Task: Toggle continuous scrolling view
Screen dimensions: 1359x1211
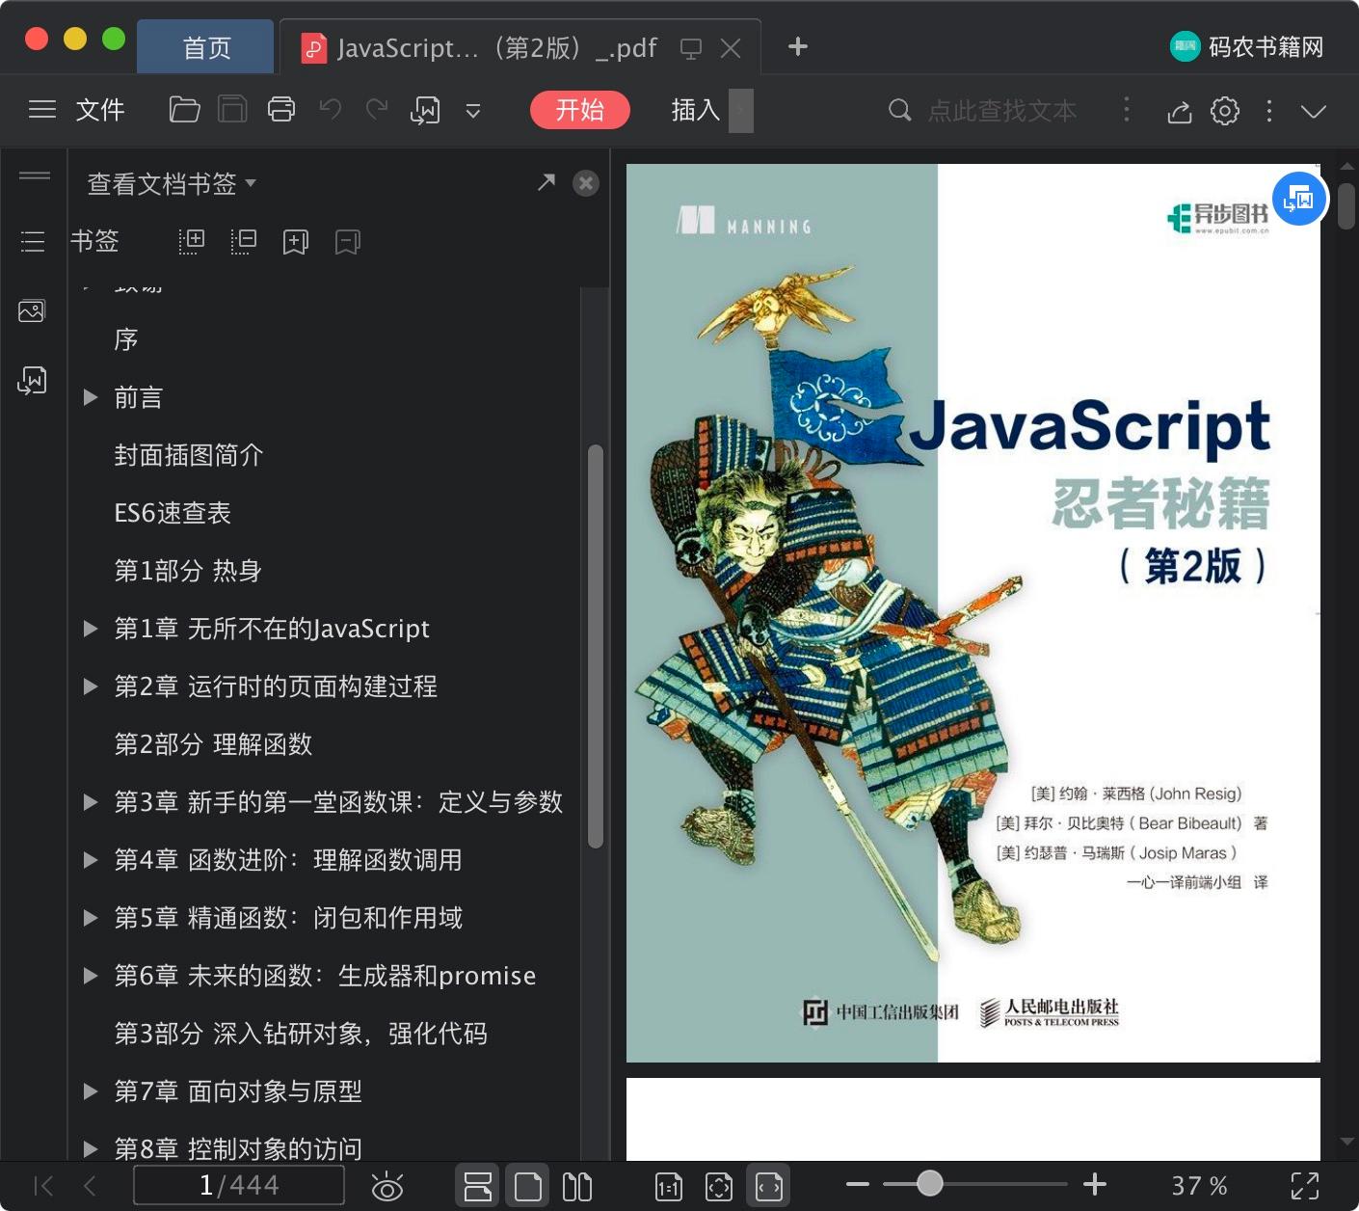Action: coord(477,1186)
